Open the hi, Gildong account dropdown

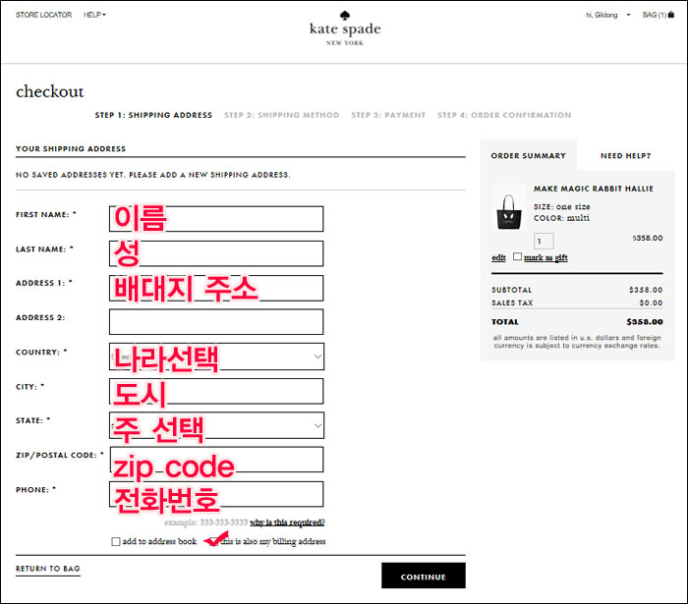607,15
